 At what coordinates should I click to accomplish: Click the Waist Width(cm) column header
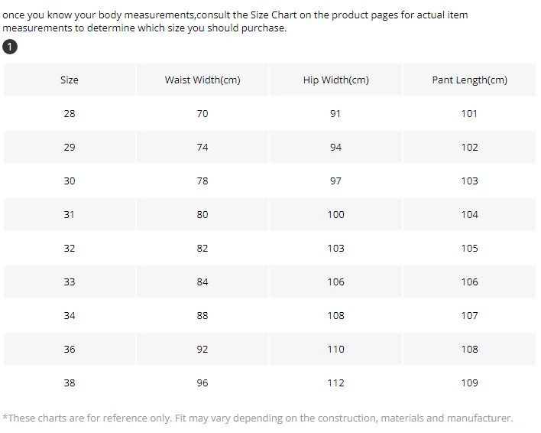click(202, 80)
